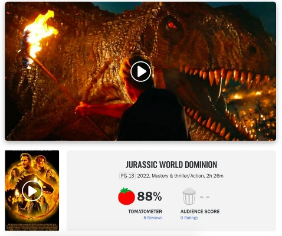
Task: Play the main Jurassic World Dominion trailer
Action: [x=140, y=71]
